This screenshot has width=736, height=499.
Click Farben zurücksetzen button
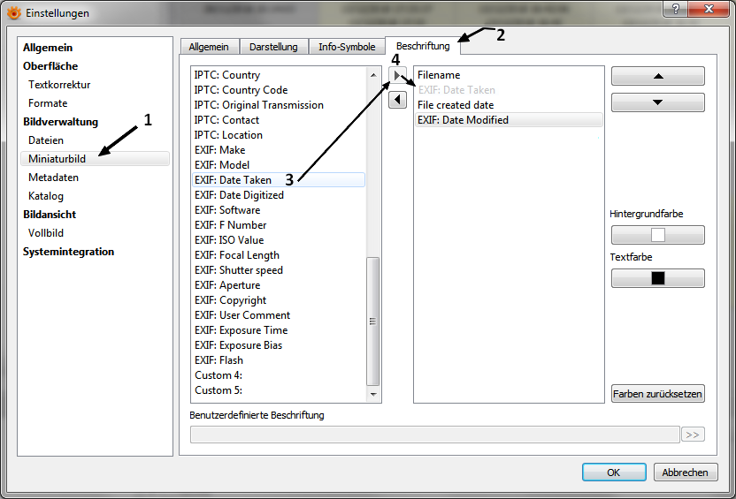[657, 394]
